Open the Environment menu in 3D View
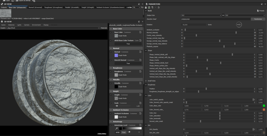The height and width of the screenshot is (136, 267). (36, 25)
